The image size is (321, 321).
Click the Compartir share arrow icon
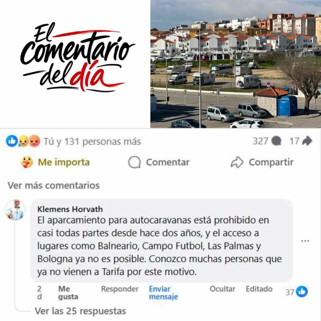(237, 162)
